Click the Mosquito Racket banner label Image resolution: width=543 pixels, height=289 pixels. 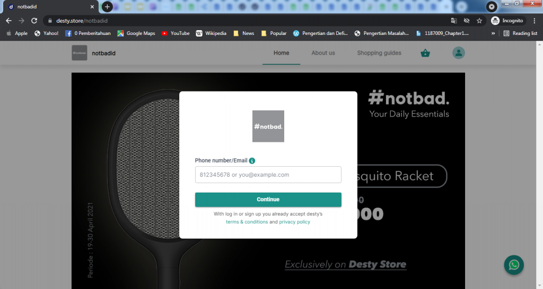402,176
